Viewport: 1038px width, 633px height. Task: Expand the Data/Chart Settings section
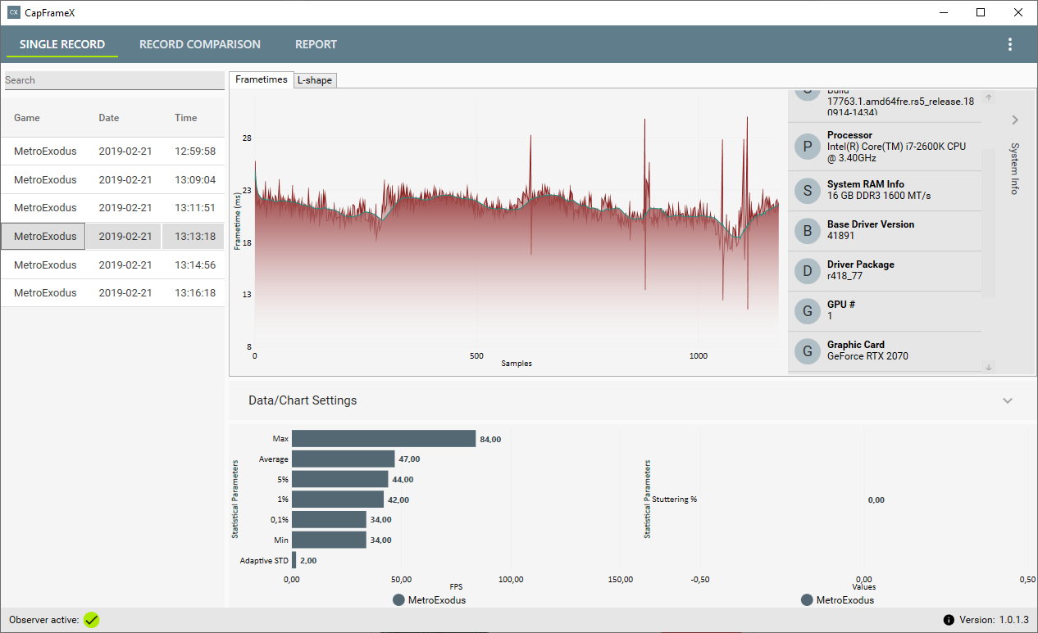1008,400
